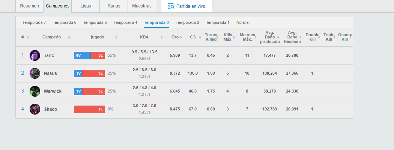Click Nasus's gold value 8,372
The image size is (394, 150).
point(175,74)
